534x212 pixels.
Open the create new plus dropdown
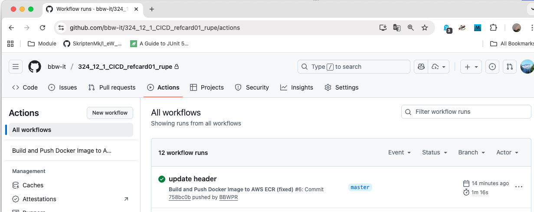point(471,67)
